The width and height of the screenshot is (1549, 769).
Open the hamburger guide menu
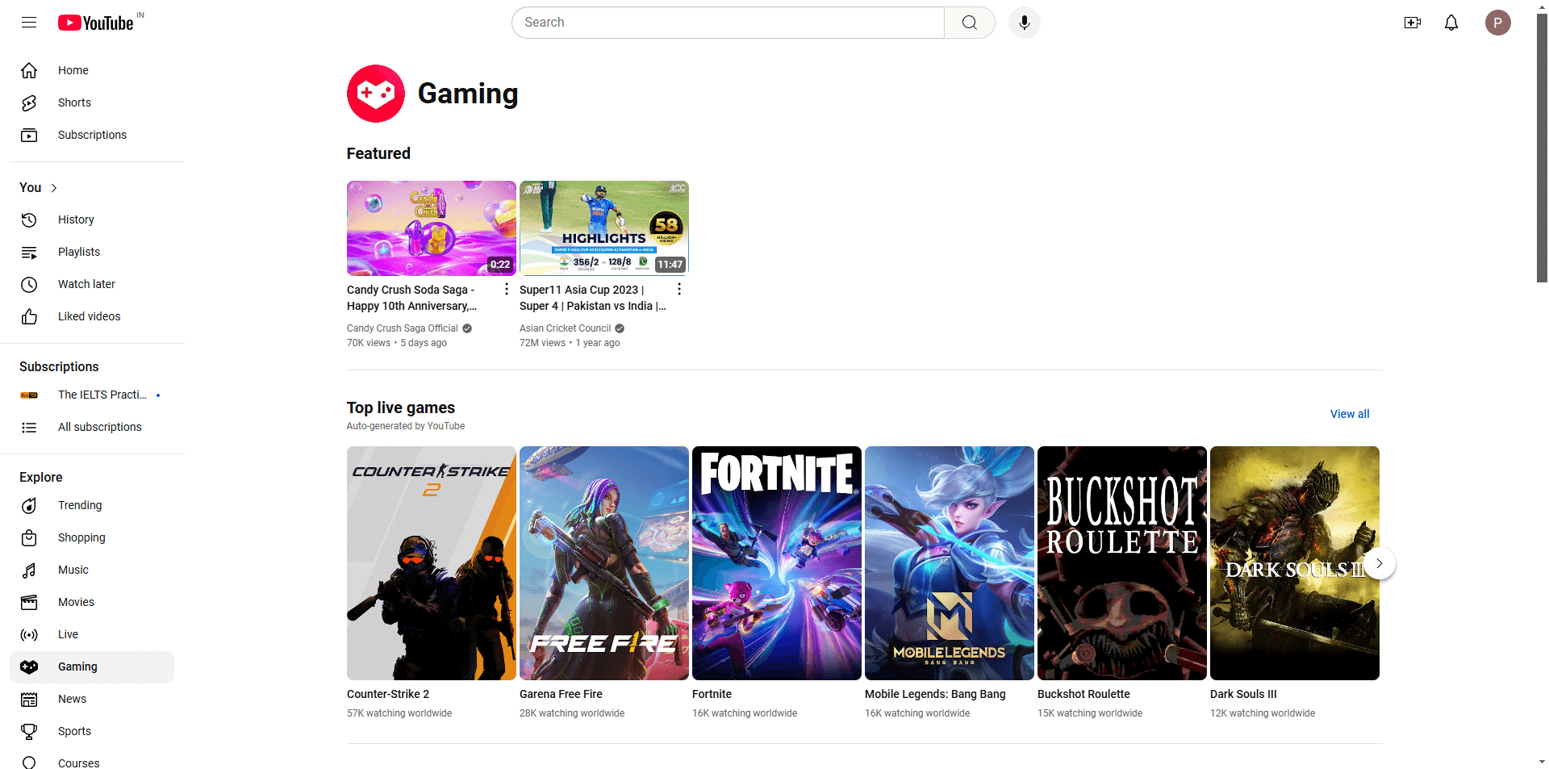pyautogui.click(x=29, y=23)
